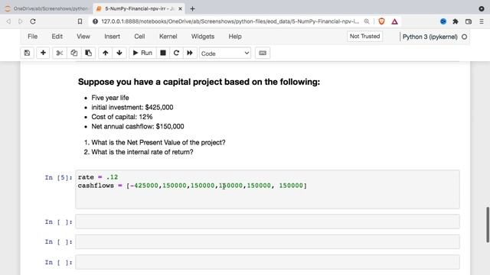
Task: Click the Not Trusted button
Action: pyautogui.click(x=364, y=36)
